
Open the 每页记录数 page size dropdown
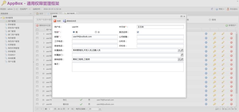pyautogui.click(x=100, y=109)
